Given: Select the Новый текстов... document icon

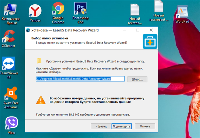Looking at the screenshot, I should pos(135,14).
